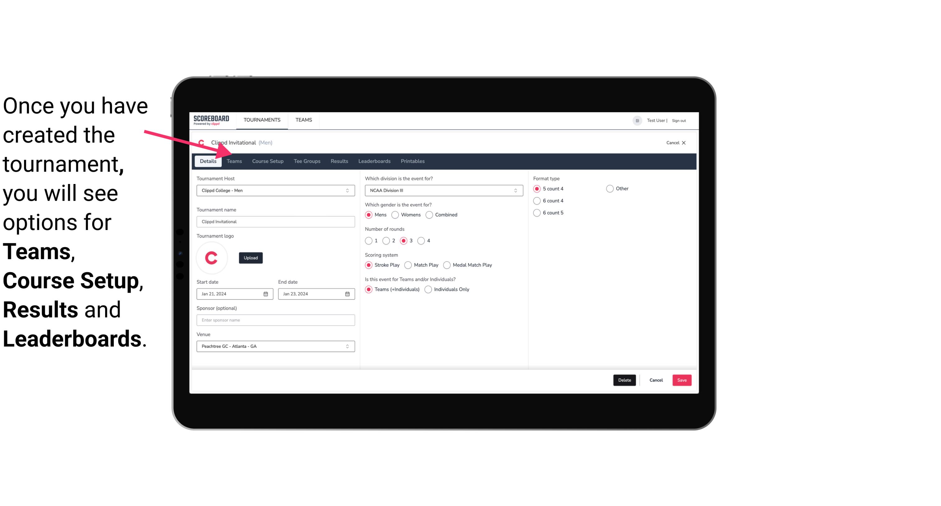The width and height of the screenshot is (941, 506).
Task: Select the Stroke Play scoring option
Action: pos(369,264)
